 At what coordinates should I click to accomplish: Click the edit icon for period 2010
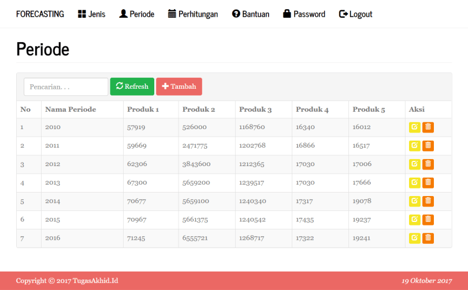[414, 127]
